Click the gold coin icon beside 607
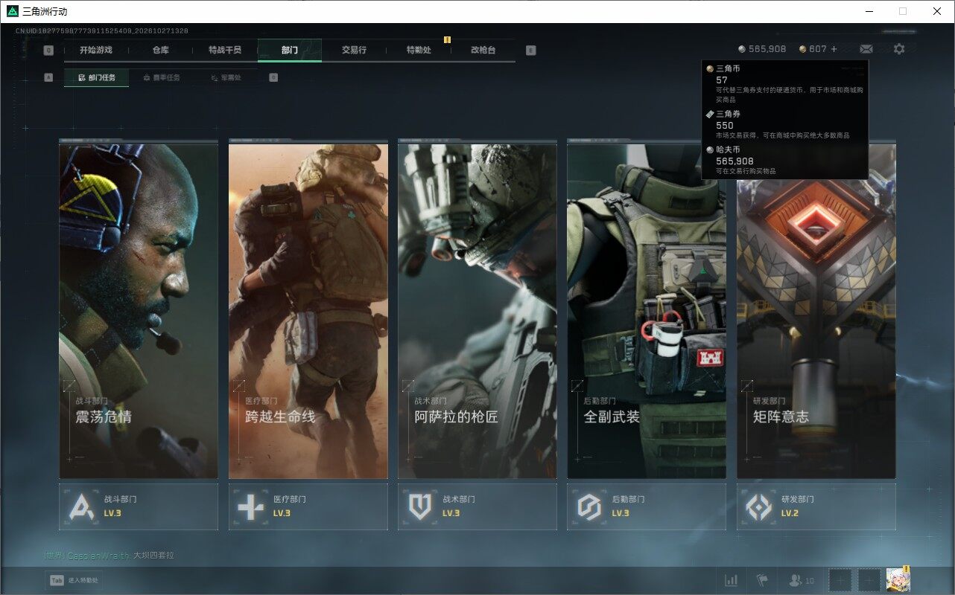The height and width of the screenshot is (595, 955). pyautogui.click(x=802, y=49)
